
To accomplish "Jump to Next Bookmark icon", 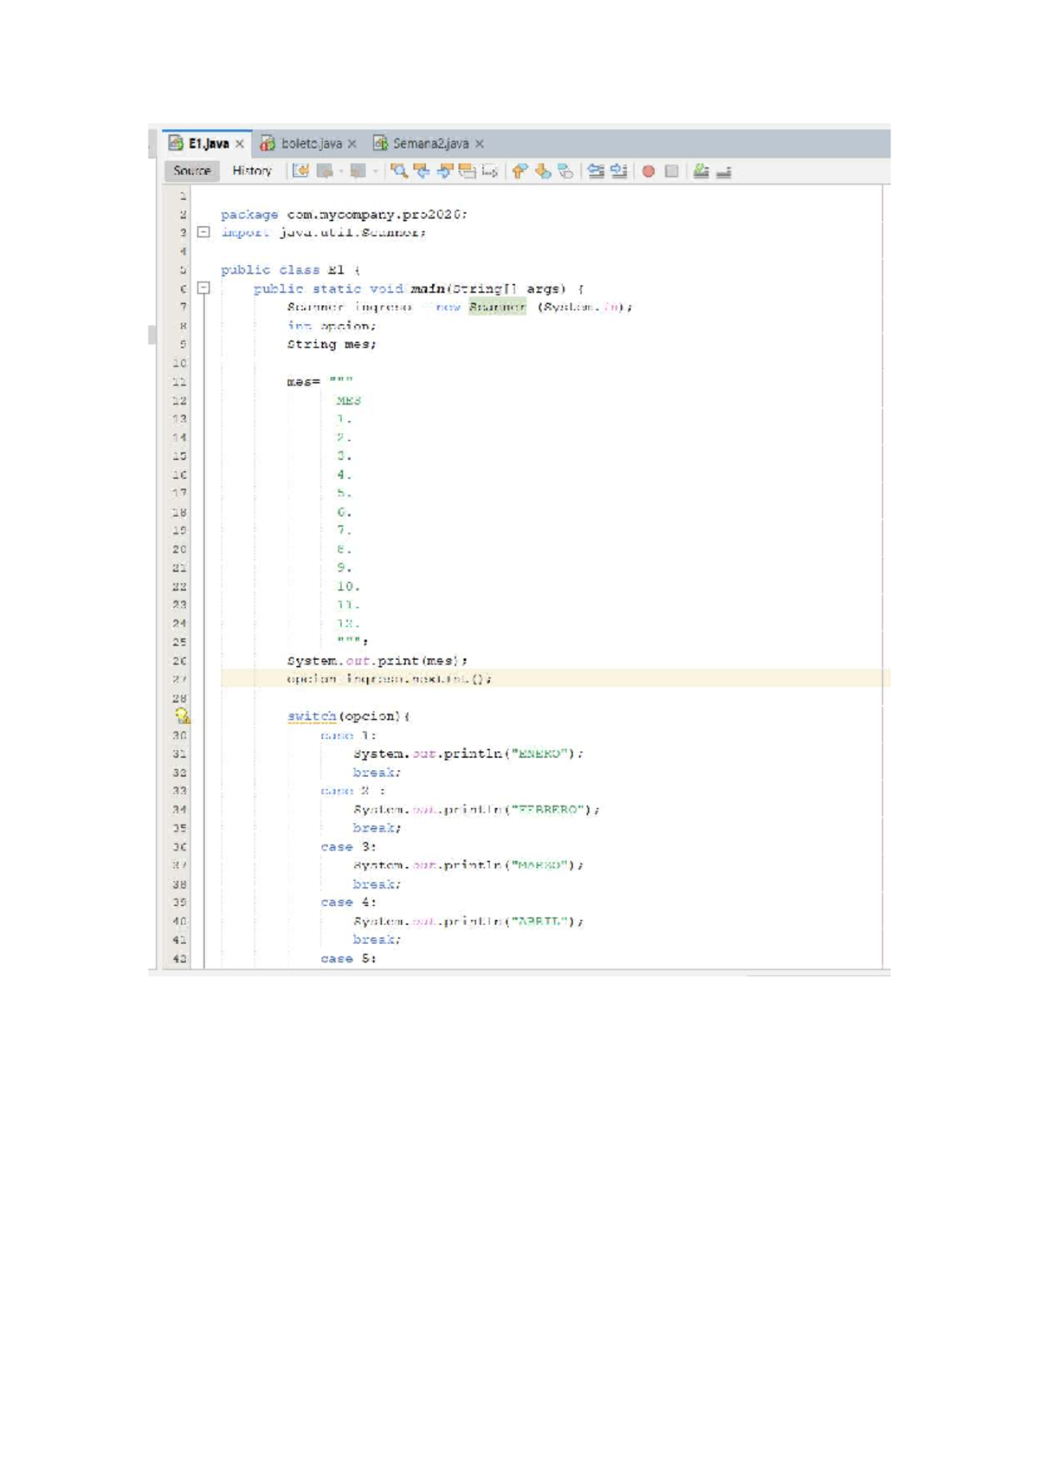I will [x=543, y=171].
